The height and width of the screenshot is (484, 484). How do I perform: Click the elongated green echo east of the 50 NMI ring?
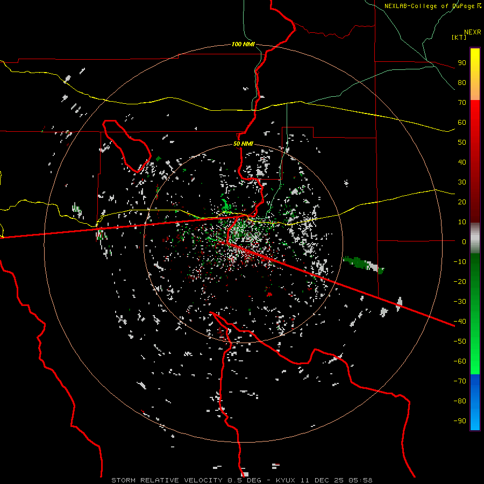pyautogui.click(x=364, y=265)
